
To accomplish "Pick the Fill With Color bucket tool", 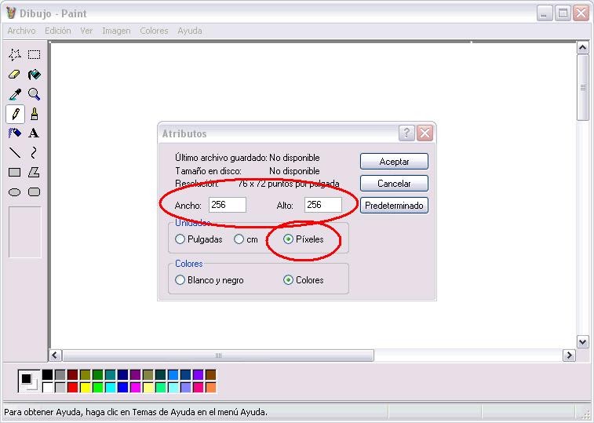I will (34, 75).
